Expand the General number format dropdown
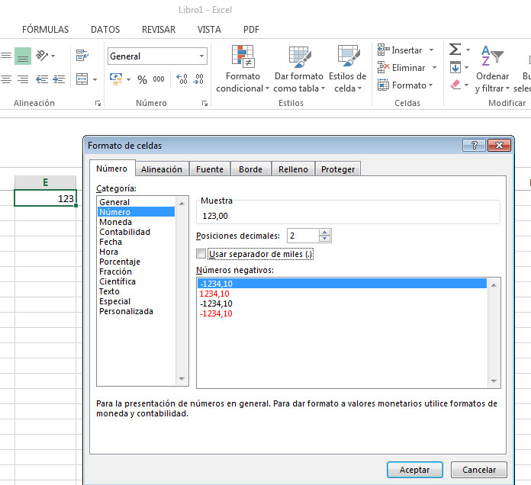This screenshot has height=485, width=531. (x=201, y=56)
